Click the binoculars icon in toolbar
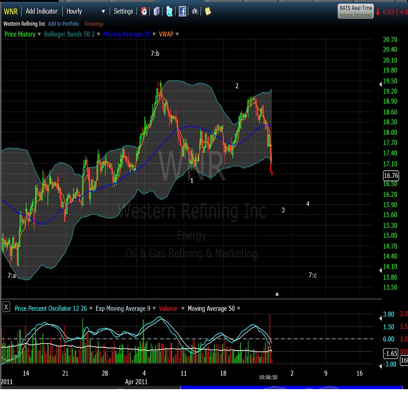The width and height of the screenshot is (408, 395). 195,11
